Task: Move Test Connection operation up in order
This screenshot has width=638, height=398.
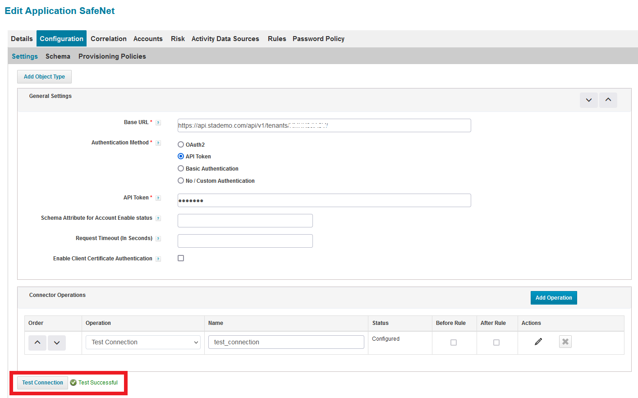Action: pos(37,342)
